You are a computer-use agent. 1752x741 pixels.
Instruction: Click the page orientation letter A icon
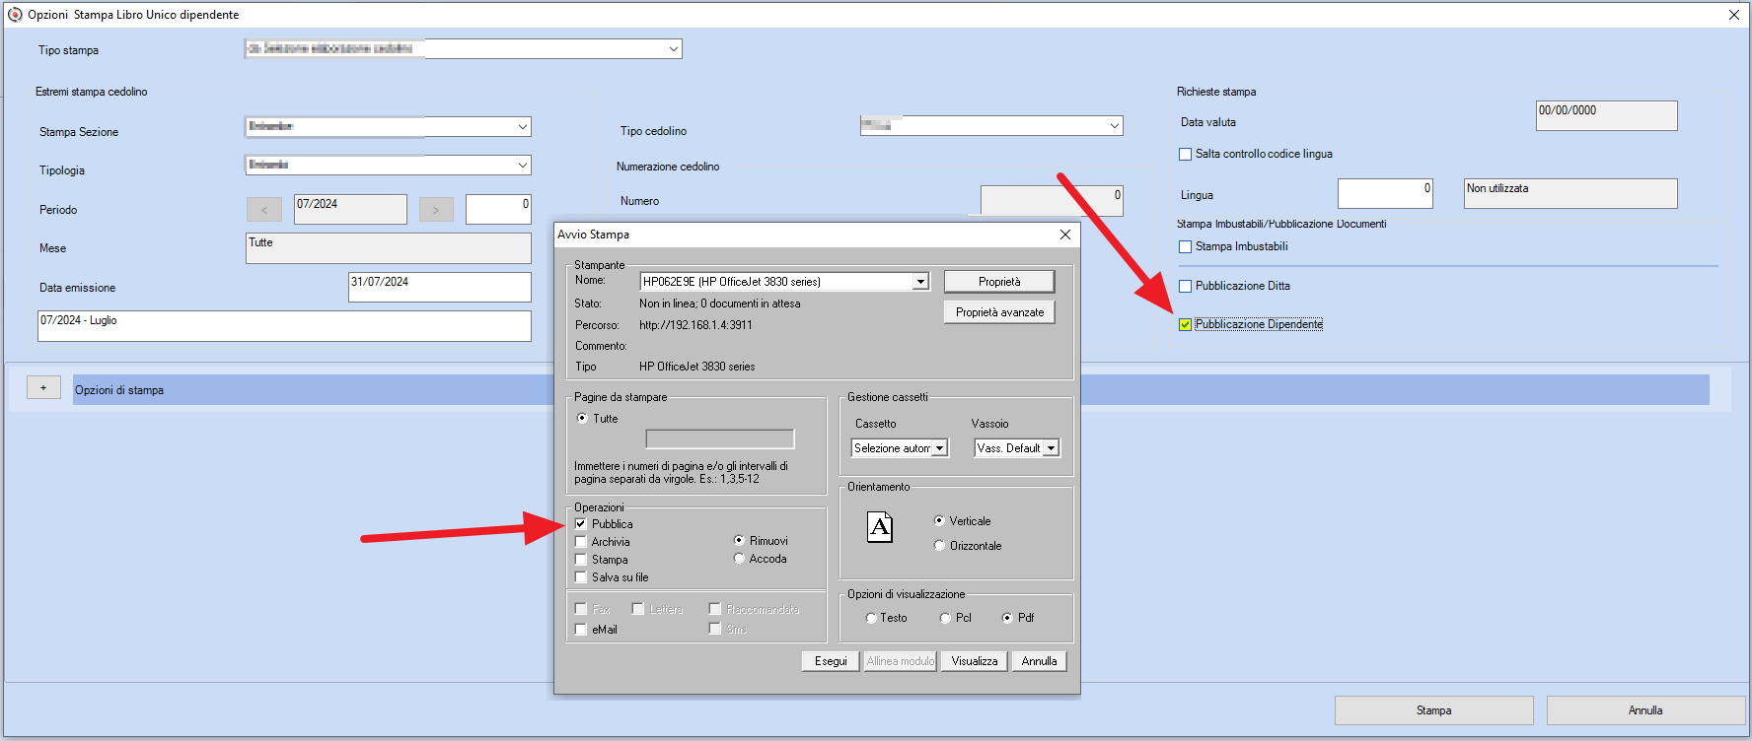(880, 527)
